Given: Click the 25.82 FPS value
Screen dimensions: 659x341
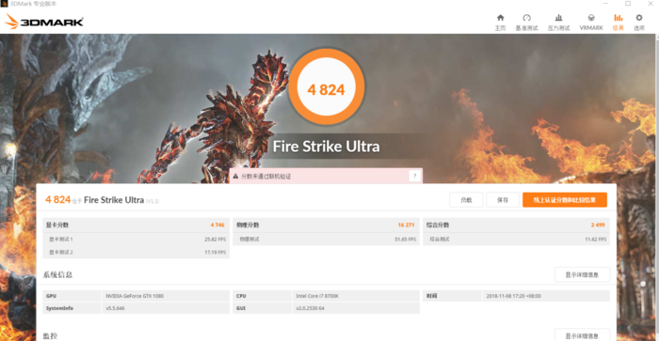Looking at the screenshot, I should 216,240.
